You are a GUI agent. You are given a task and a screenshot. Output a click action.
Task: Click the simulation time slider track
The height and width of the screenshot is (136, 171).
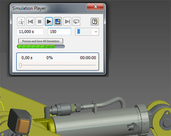[58, 65]
